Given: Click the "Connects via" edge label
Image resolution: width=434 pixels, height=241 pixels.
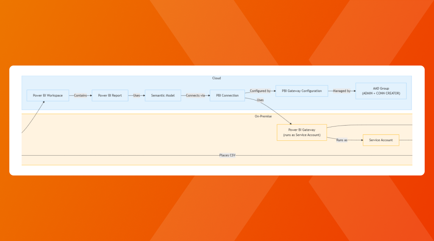Looking at the screenshot, I should [195, 96].
